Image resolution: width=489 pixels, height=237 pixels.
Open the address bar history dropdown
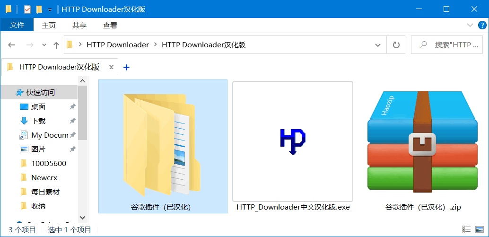click(378, 45)
